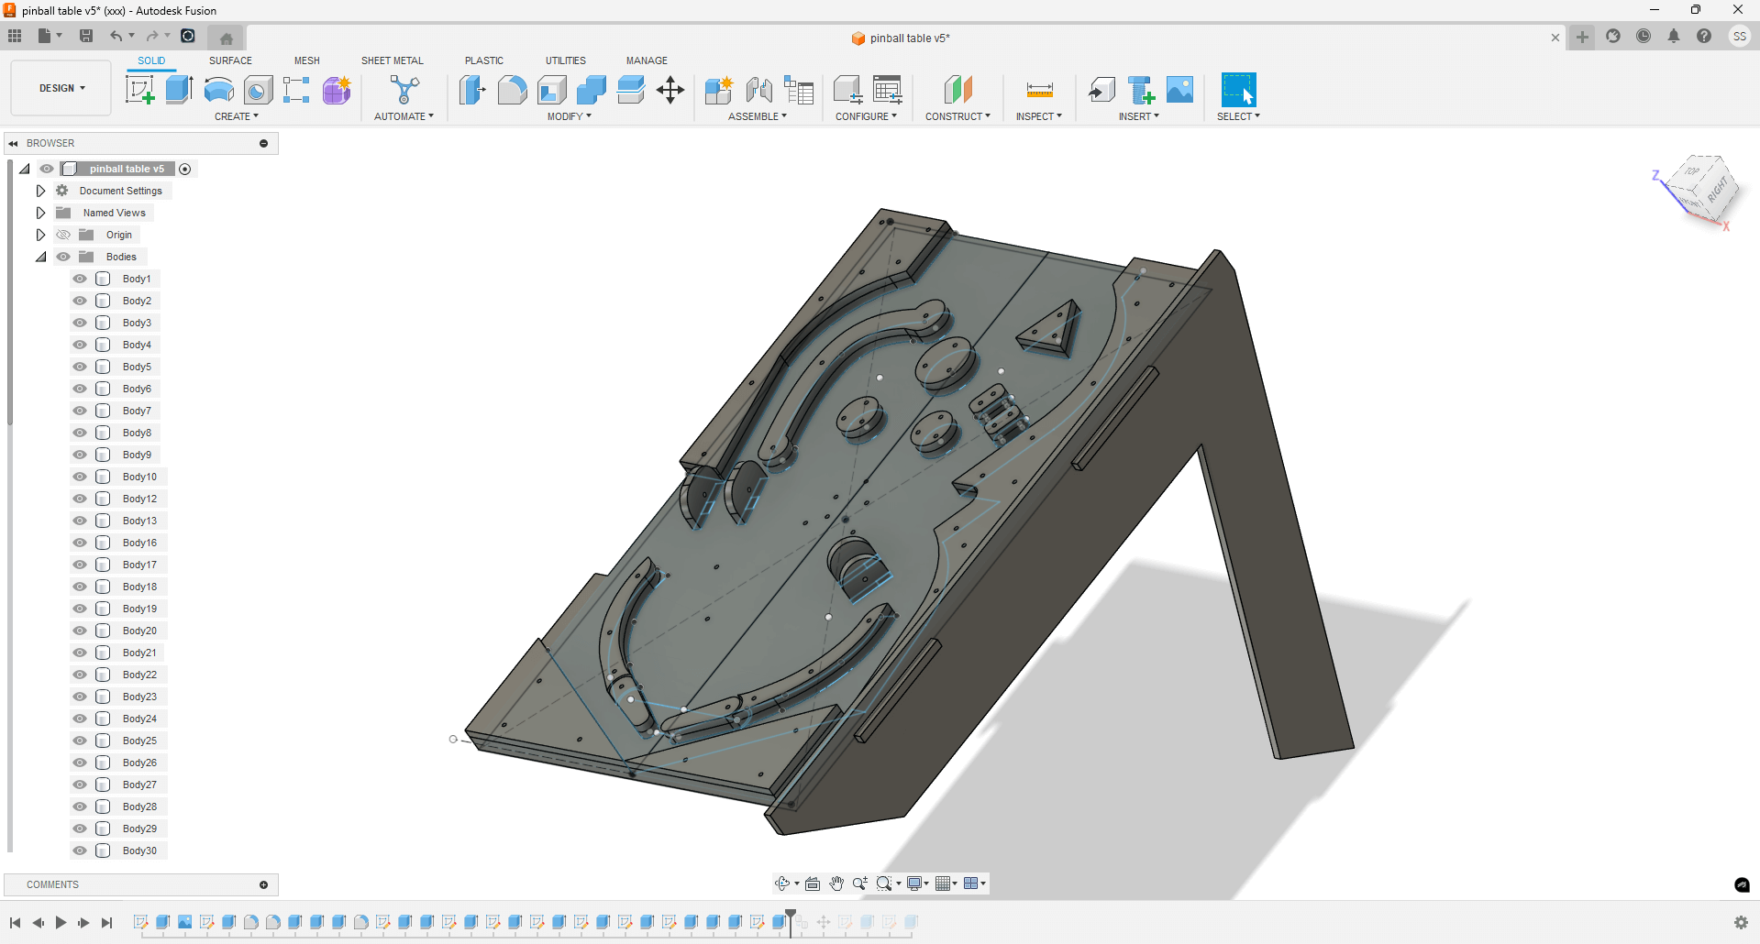Expand the Named Views node
Viewport: 1760px width, 944px height.
coord(40,213)
